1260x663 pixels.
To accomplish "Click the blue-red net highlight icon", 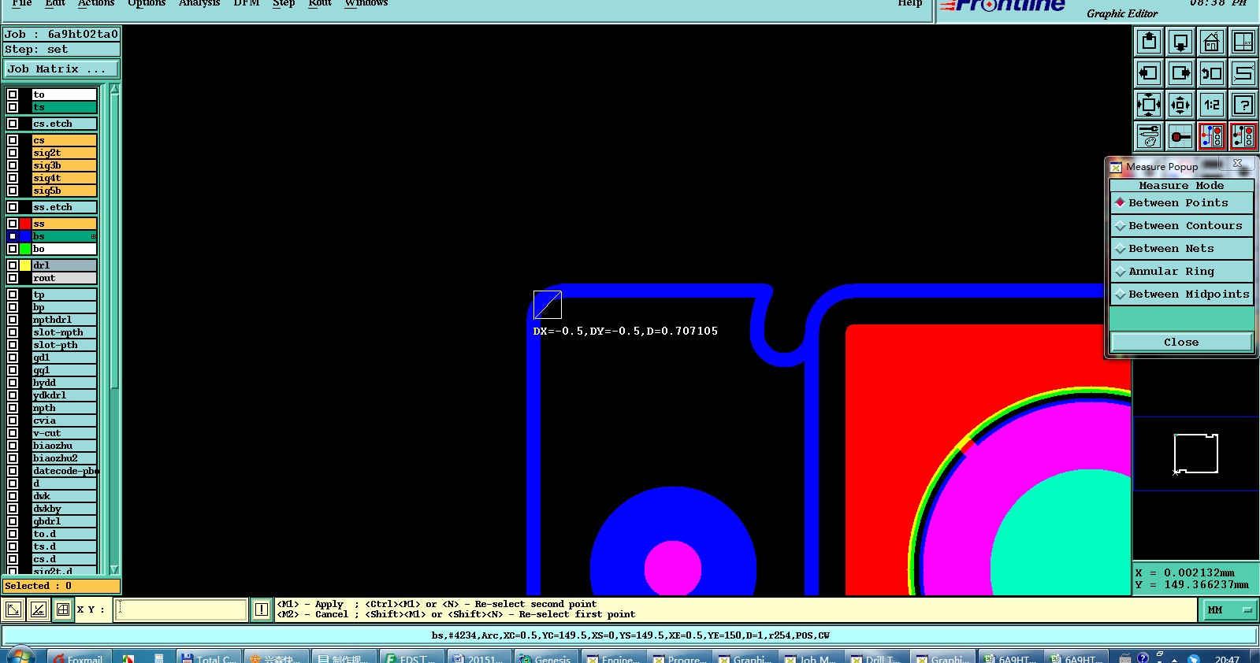I will 1212,136.
